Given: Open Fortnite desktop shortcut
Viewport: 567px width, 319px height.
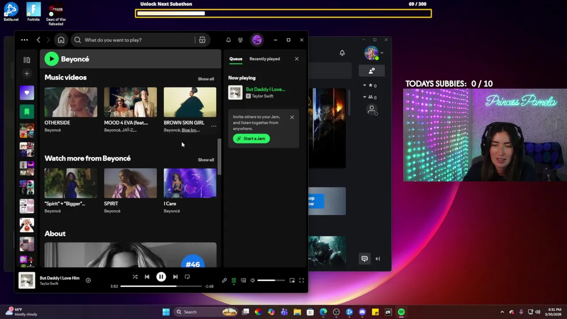Looking at the screenshot, I should 33,12.
